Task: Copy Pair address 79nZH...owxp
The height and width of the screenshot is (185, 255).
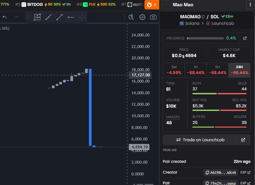Action: pos(220,183)
